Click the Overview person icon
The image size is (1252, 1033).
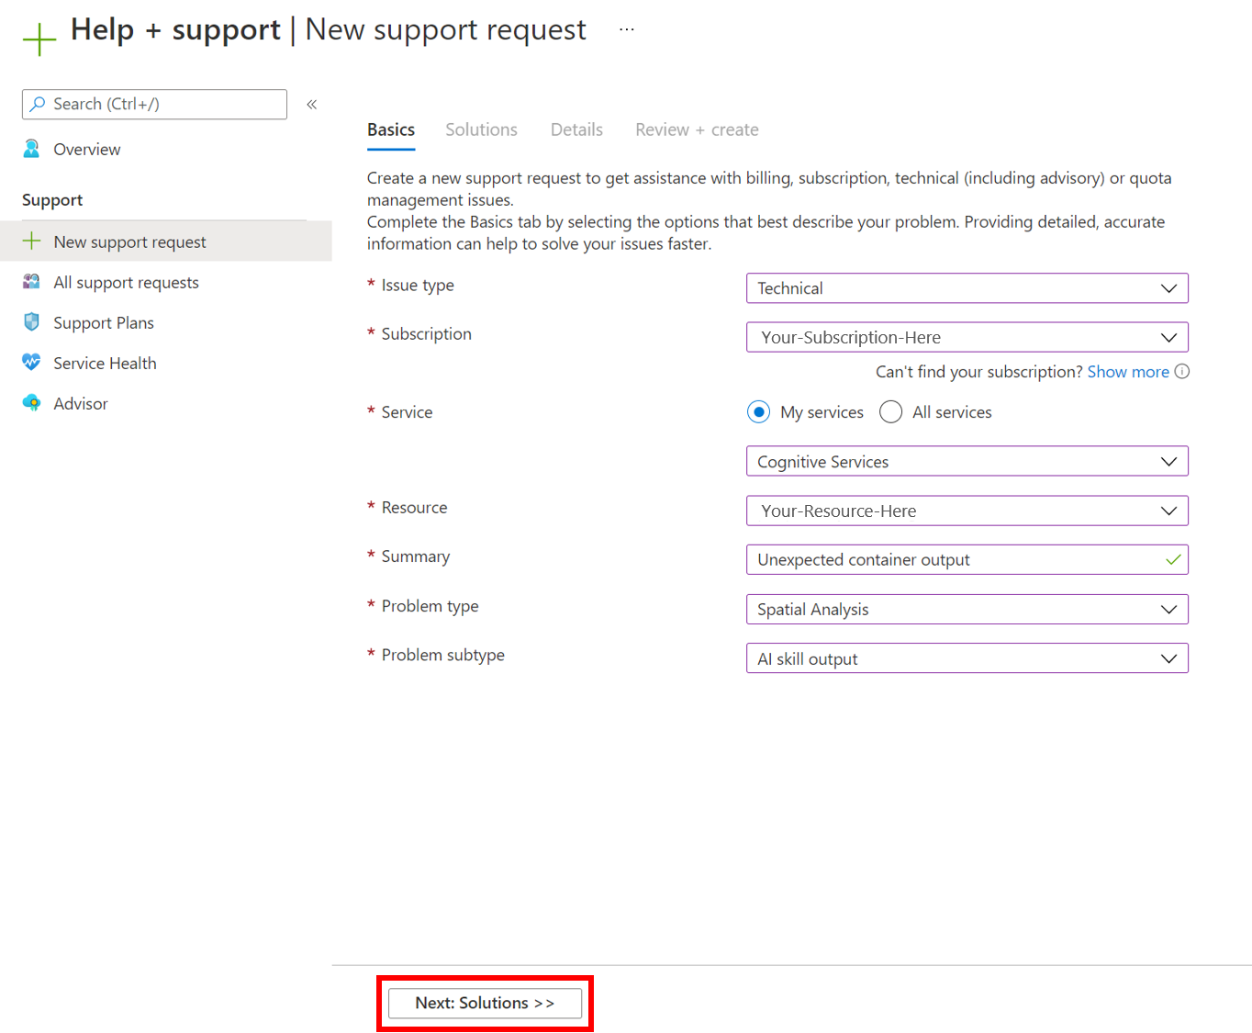tap(32, 149)
